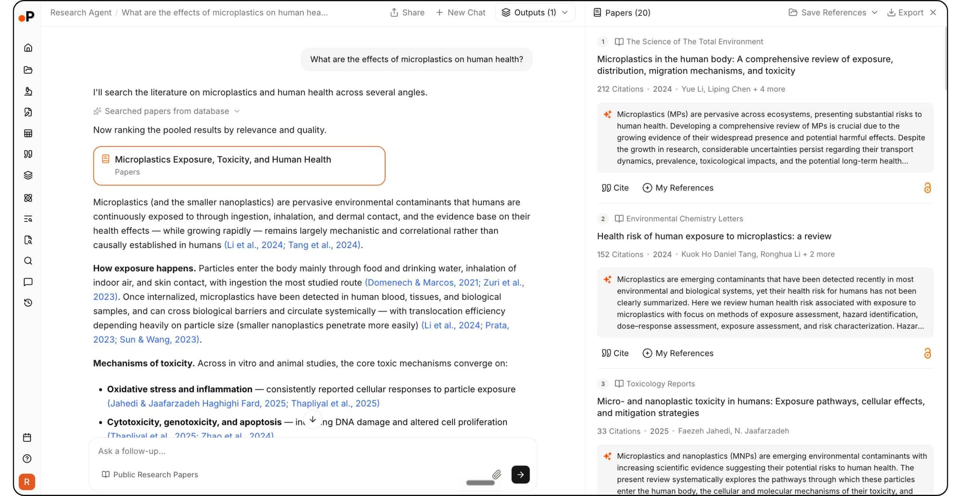The image size is (961, 496).
Task: Open the calendar icon in sidebar
Action: click(x=27, y=437)
